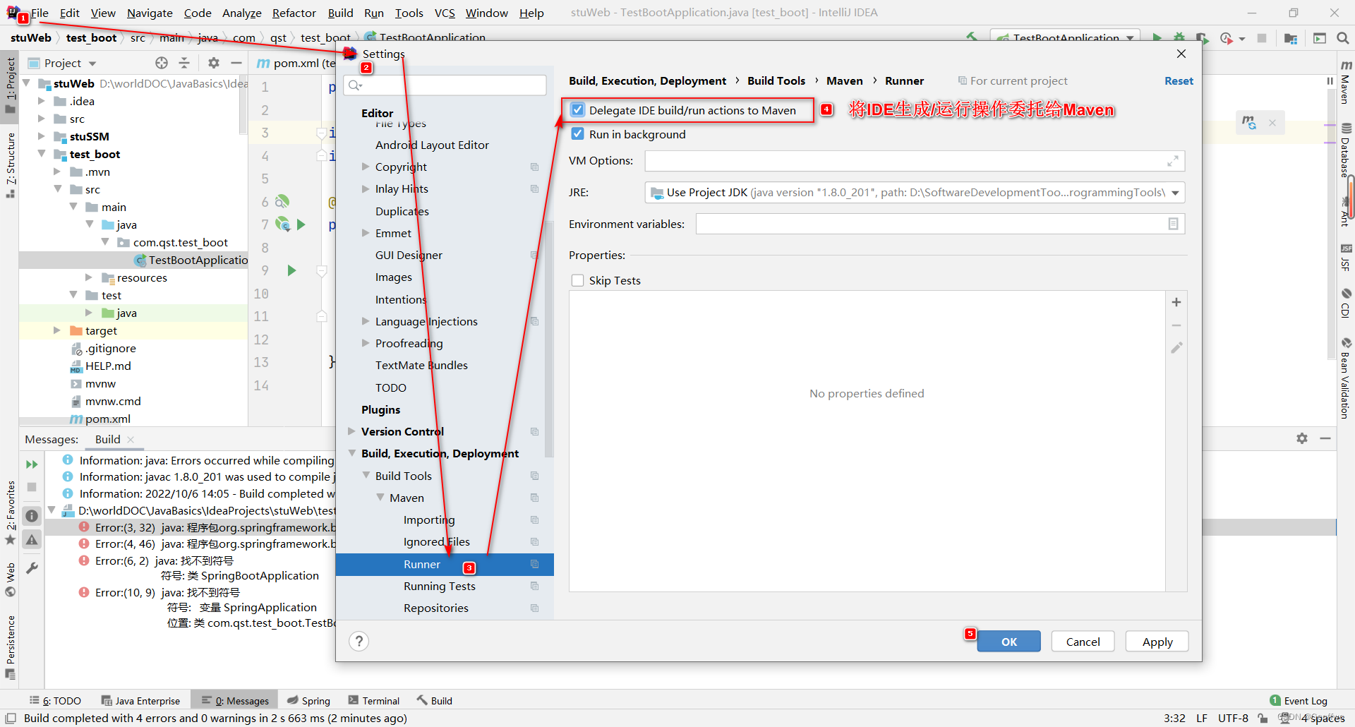
Task: Toggle Skip Tests checkbox
Action: click(x=578, y=280)
